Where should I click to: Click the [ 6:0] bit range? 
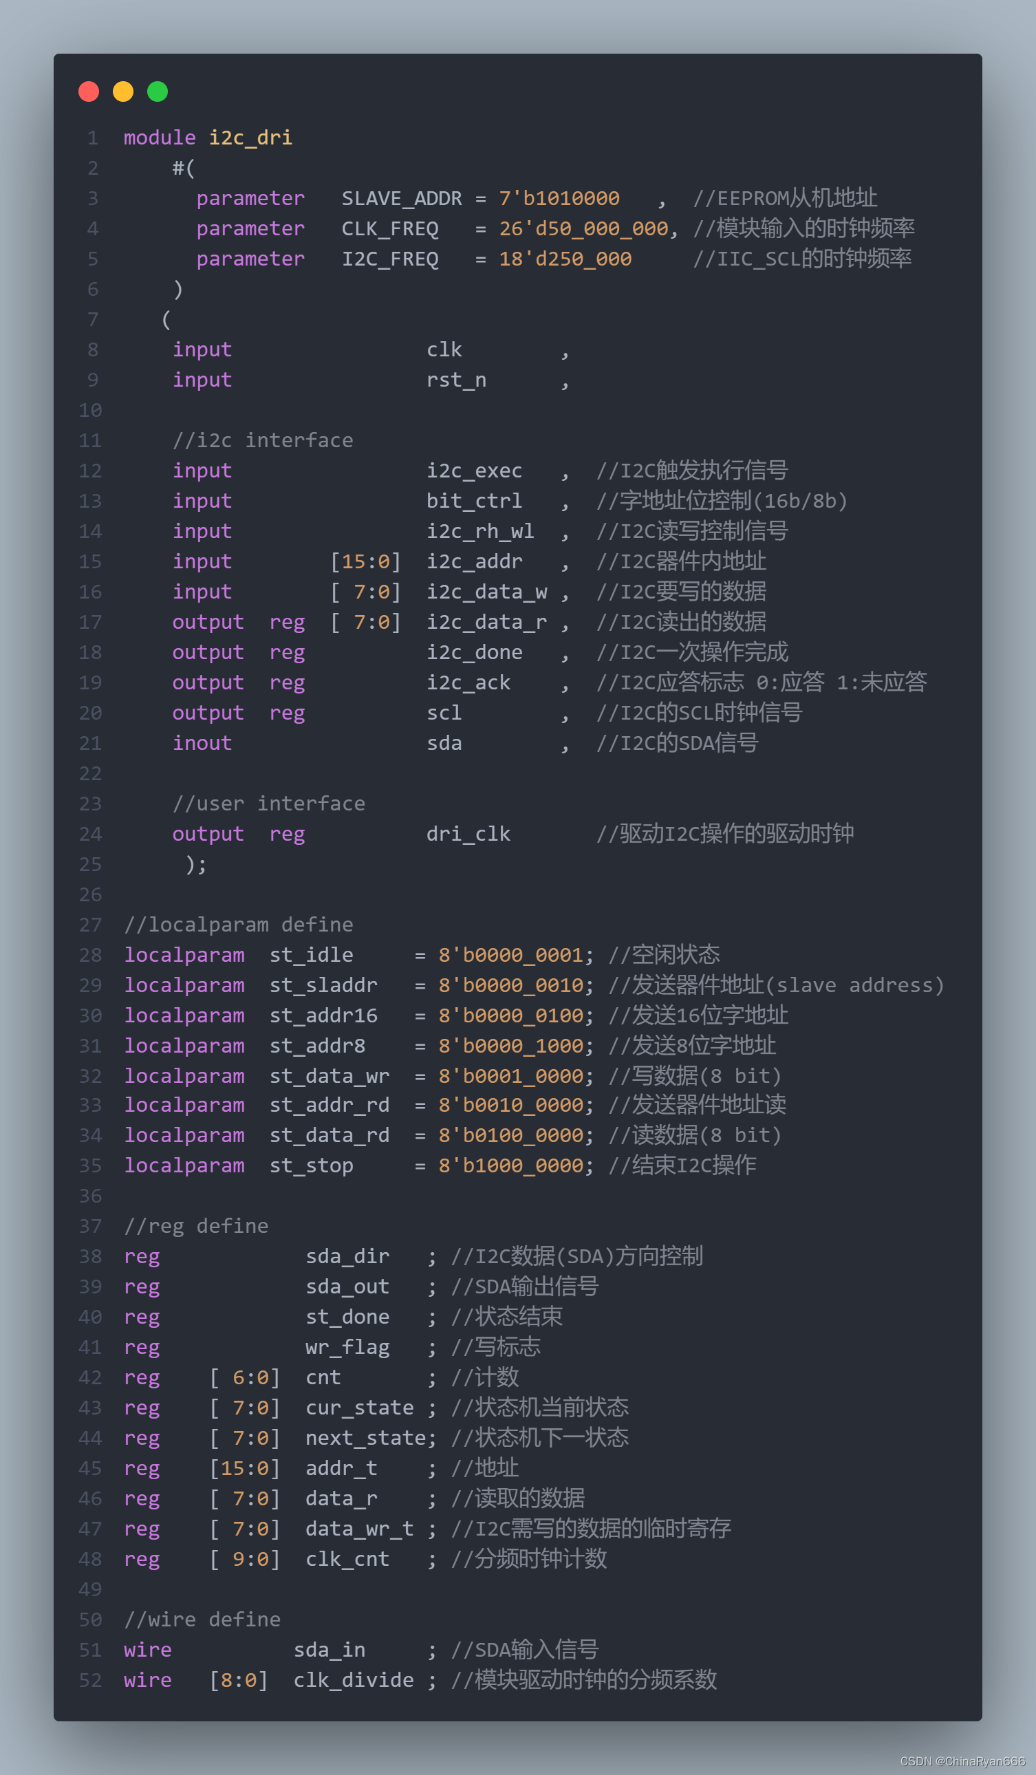[x=245, y=1379]
